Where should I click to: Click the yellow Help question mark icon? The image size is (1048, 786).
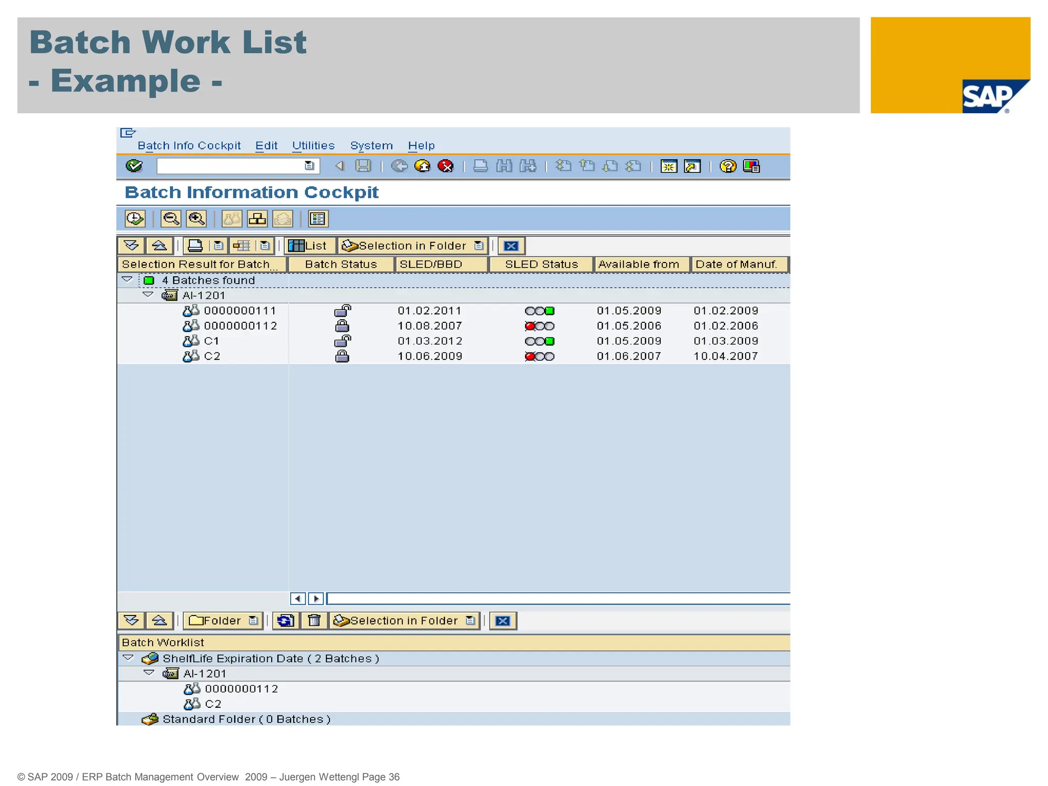coord(728,166)
